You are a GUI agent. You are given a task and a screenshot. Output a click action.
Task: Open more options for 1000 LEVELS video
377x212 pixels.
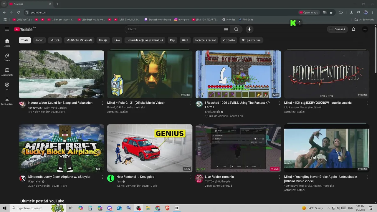280,103
